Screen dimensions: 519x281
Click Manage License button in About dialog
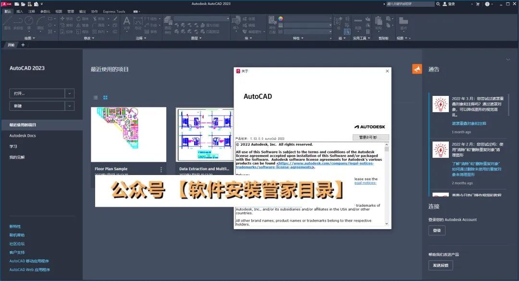(371, 137)
